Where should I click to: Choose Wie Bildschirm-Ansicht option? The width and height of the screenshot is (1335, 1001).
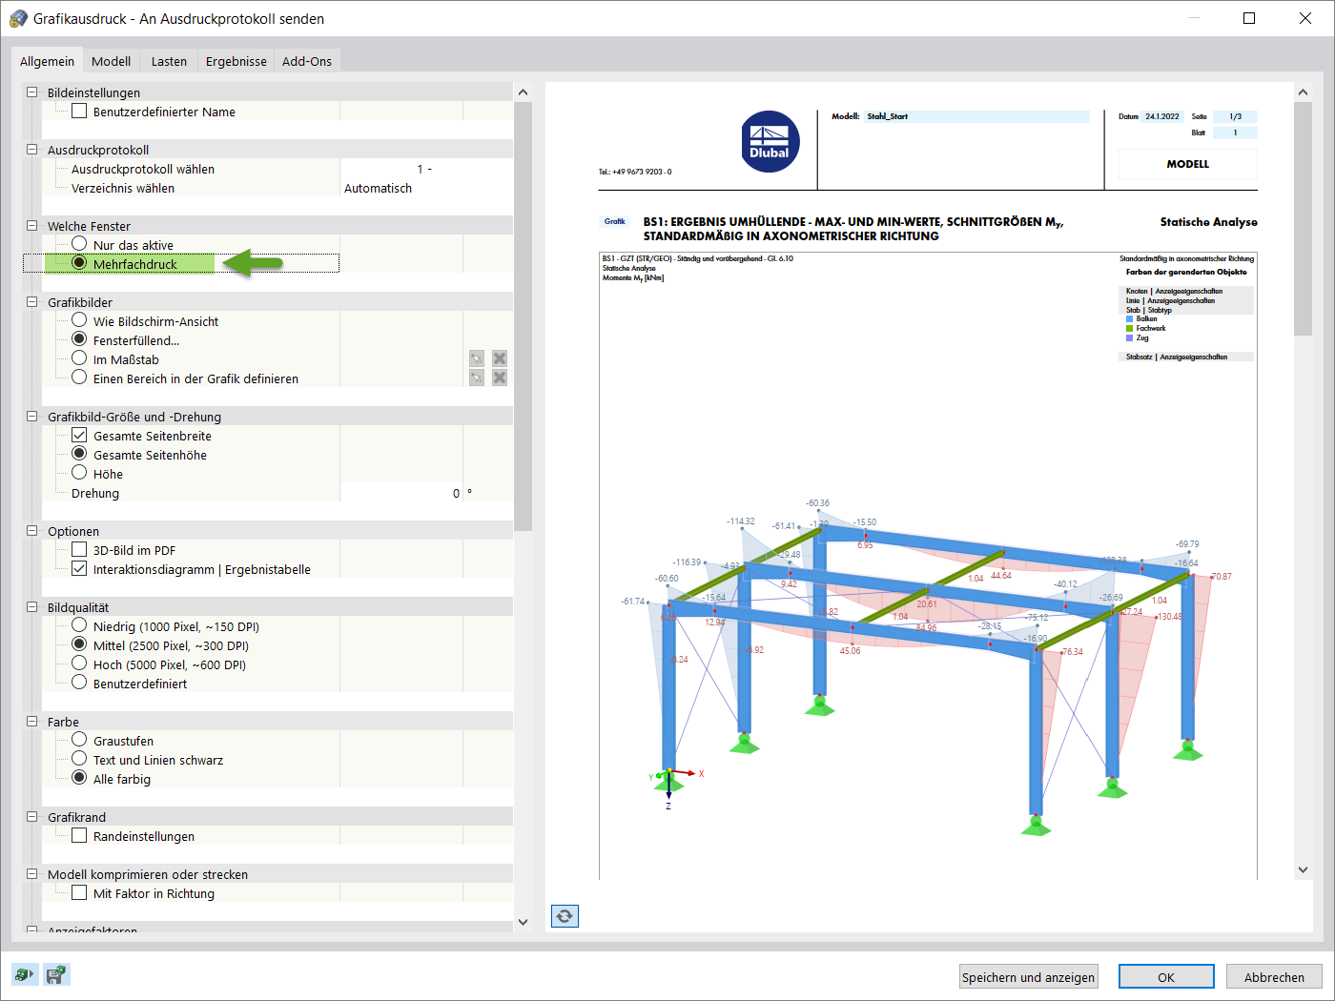(x=79, y=320)
